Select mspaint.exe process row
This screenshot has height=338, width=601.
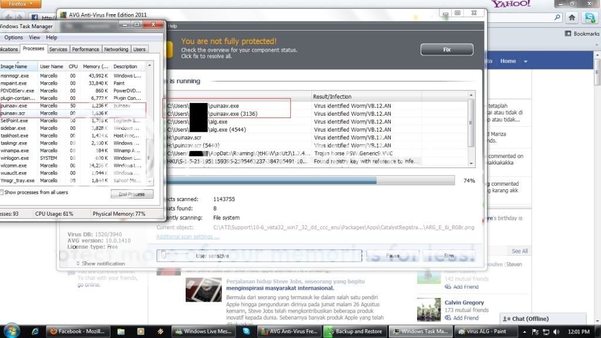73,83
